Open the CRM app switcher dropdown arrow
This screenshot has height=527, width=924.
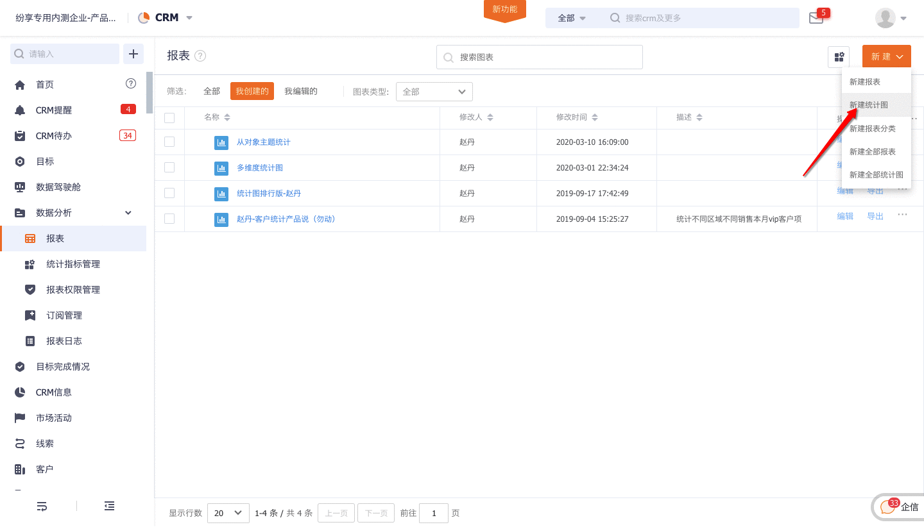pos(189,18)
